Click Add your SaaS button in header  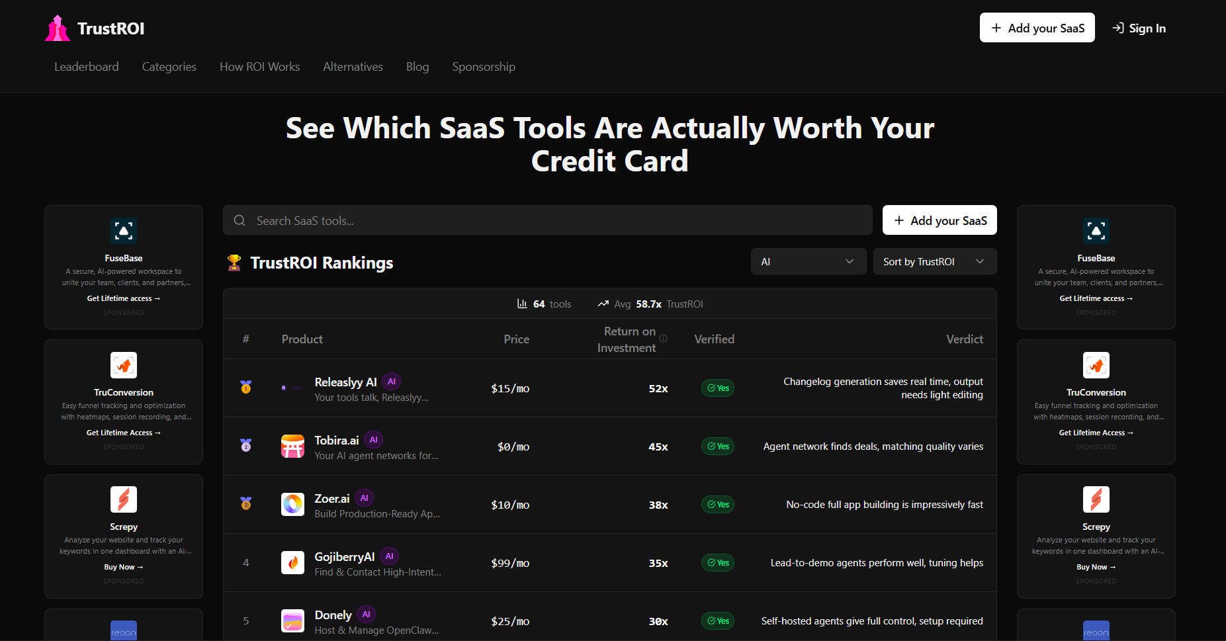click(x=1037, y=28)
